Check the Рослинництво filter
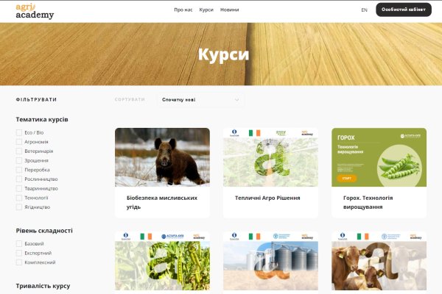This screenshot has height=294, width=442. point(19,179)
